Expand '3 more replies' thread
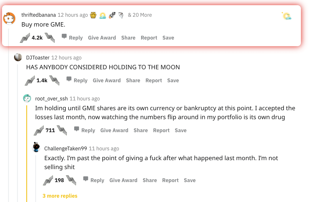This screenshot has width=311, height=202. (x=60, y=196)
